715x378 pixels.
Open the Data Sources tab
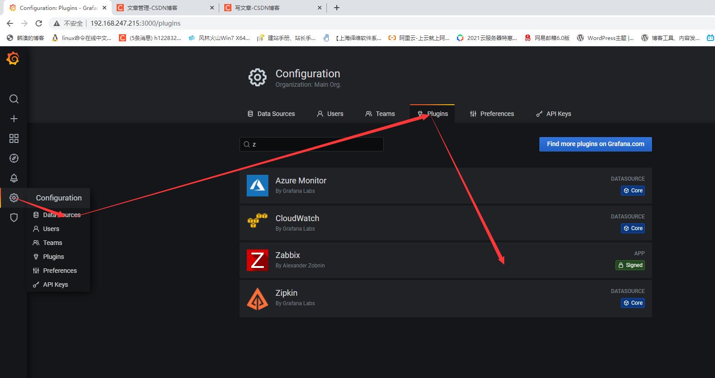click(271, 114)
